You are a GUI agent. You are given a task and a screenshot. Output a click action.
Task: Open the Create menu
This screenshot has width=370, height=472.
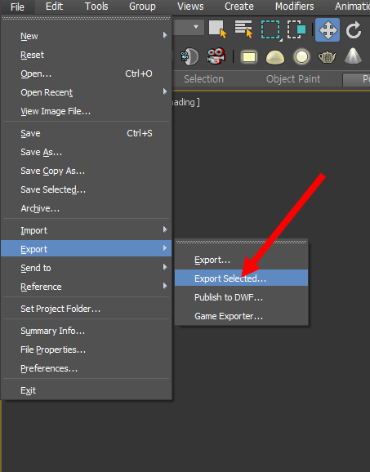coord(239,7)
